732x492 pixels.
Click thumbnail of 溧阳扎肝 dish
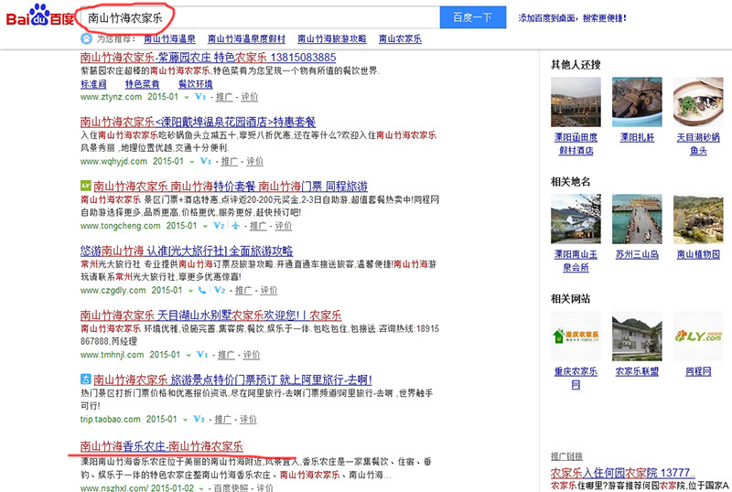tap(637, 102)
